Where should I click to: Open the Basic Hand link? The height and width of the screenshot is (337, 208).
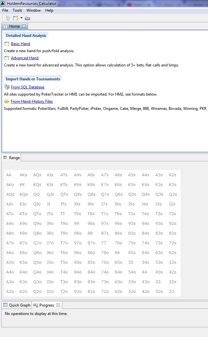coord(21,44)
